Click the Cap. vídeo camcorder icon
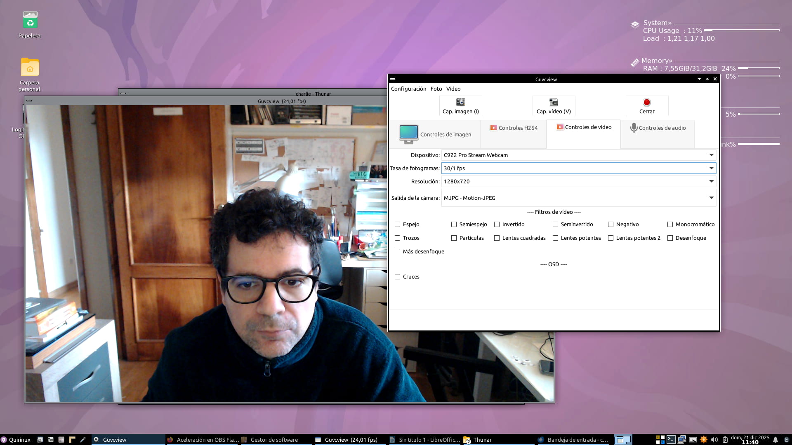Image resolution: width=792 pixels, height=445 pixels. coord(554,102)
